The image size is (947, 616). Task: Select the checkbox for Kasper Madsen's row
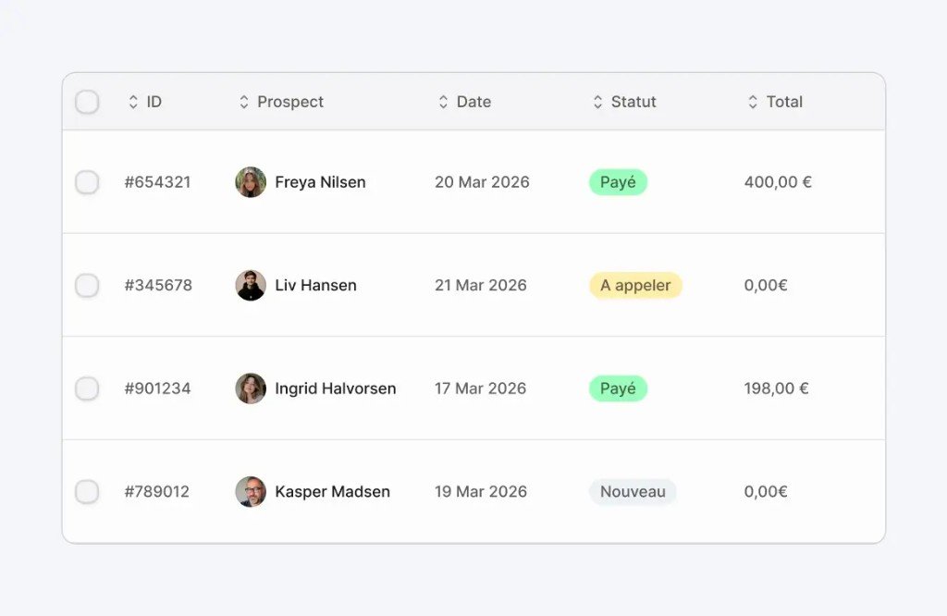click(87, 491)
